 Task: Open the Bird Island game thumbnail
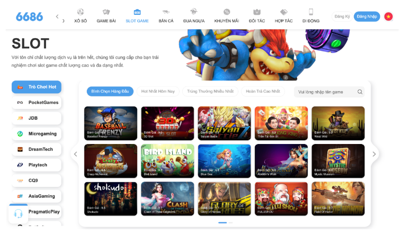tap(167, 161)
